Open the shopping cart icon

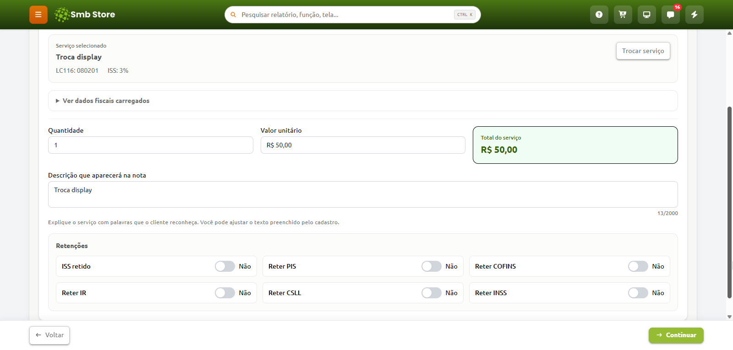[x=623, y=15]
